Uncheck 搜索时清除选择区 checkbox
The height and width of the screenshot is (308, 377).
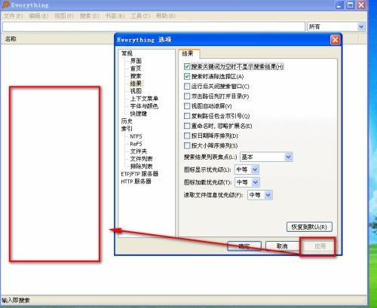187,76
